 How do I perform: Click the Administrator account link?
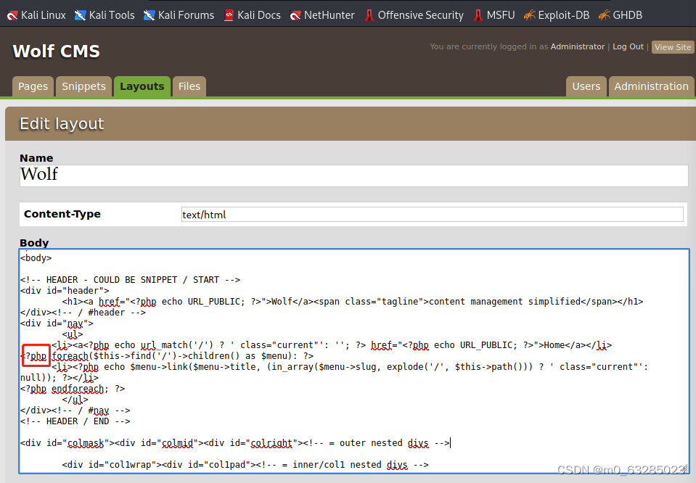578,46
